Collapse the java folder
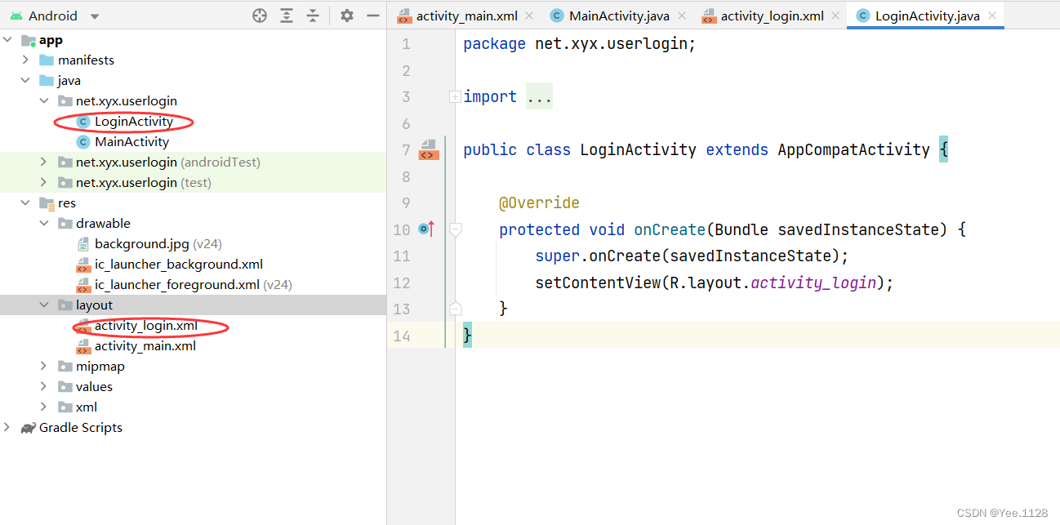1060x525 pixels. pos(25,80)
